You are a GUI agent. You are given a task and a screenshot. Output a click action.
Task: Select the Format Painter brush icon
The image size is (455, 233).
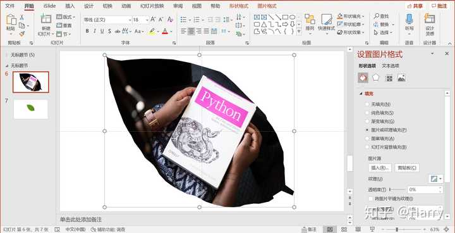pos(21,34)
